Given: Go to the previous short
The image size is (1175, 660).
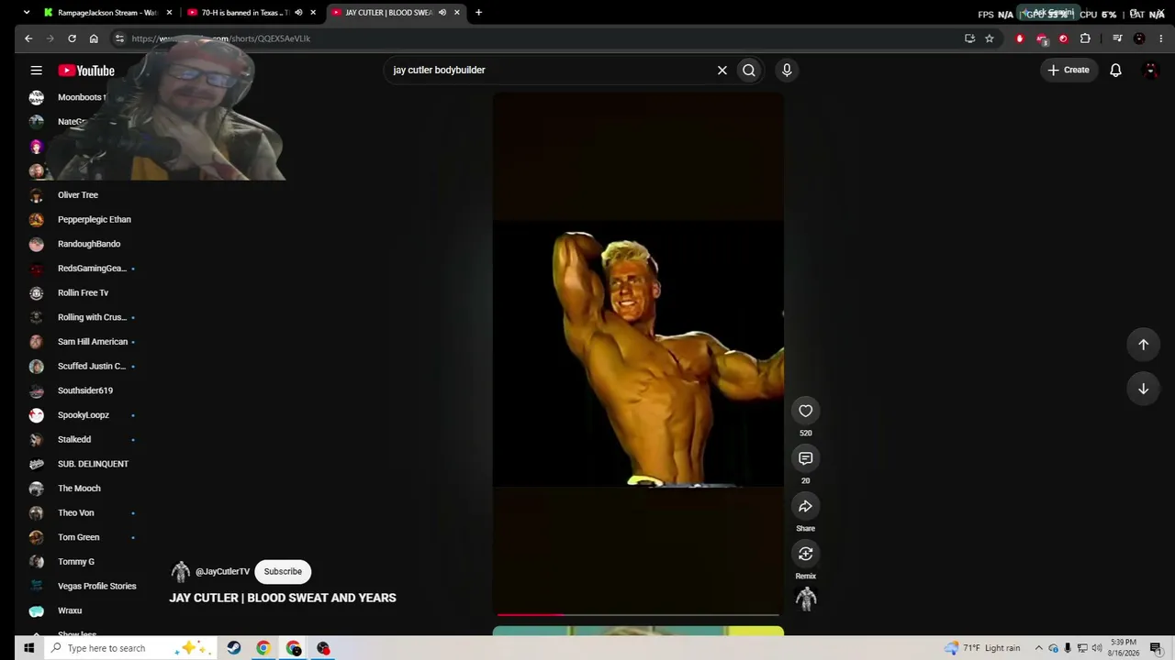Looking at the screenshot, I should pos(1144,345).
